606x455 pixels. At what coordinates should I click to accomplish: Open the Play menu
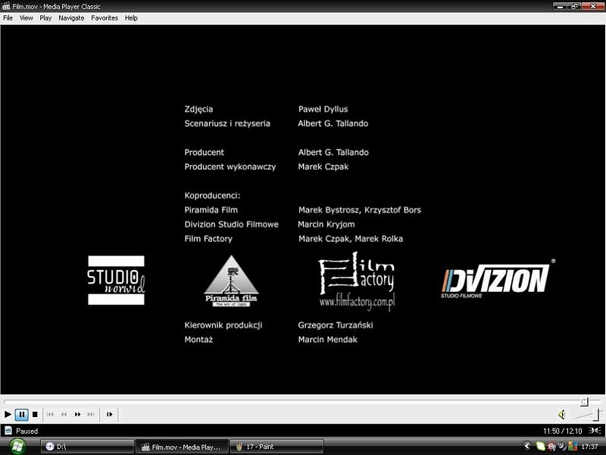[45, 17]
